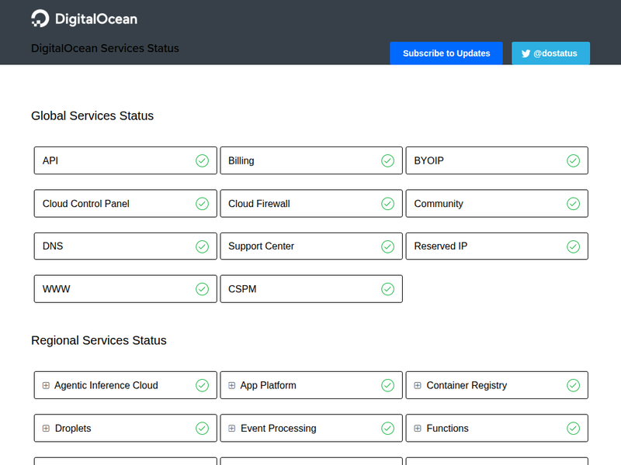Click the Reserved IP label
The width and height of the screenshot is (621, 465).
pos(441,246)
